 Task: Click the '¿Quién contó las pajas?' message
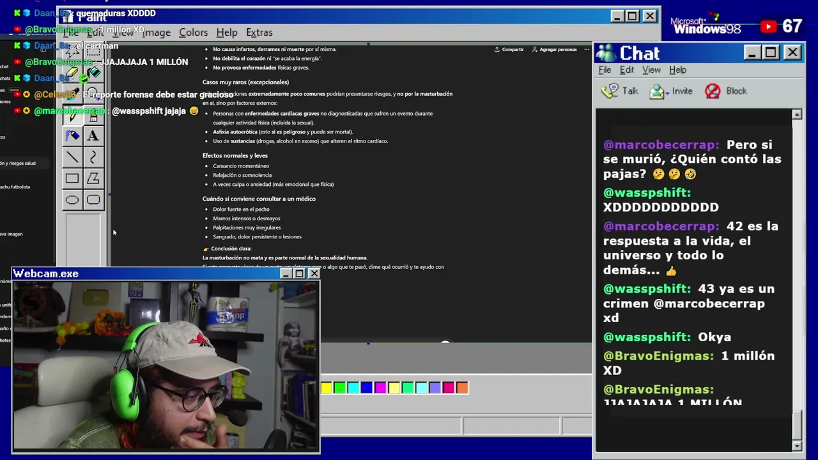click(692, 159)
